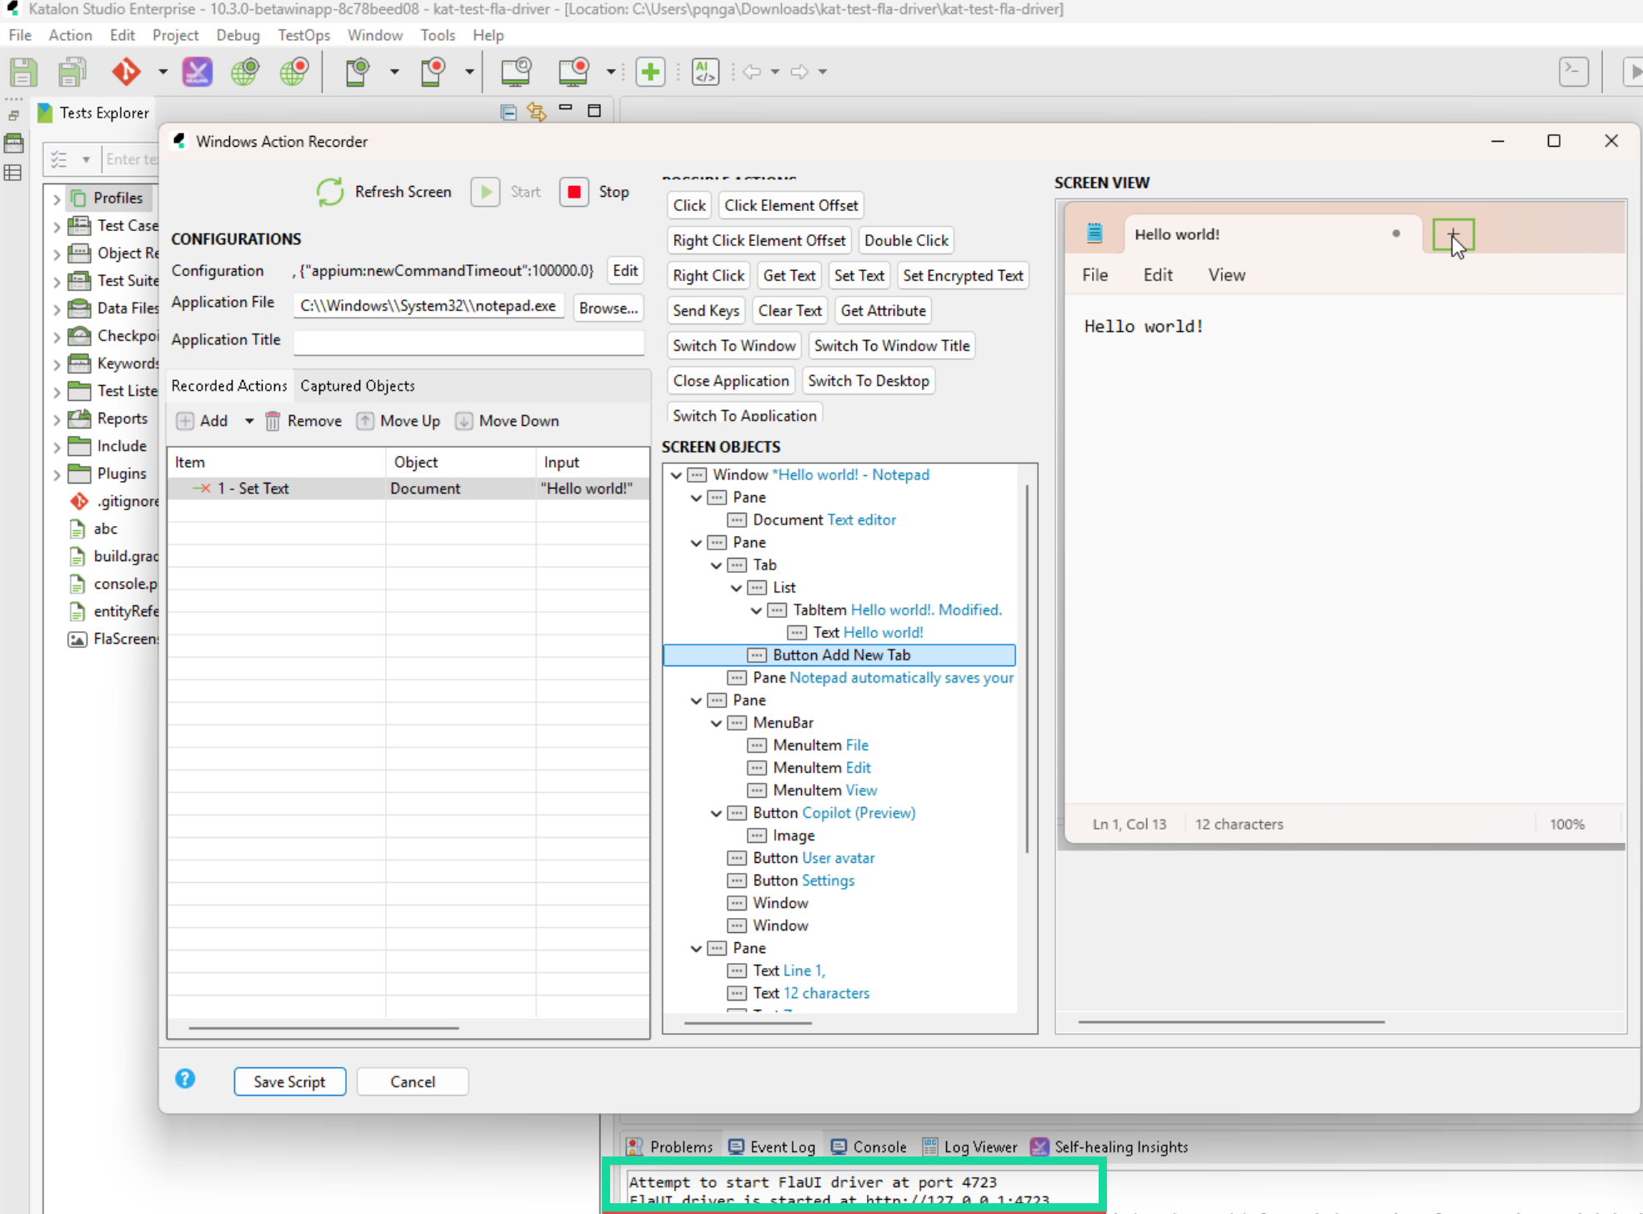This screenshot has height=1214, width=1643.
Task: Click the Set Encrypted Text action button
Action: click(963, 275)
